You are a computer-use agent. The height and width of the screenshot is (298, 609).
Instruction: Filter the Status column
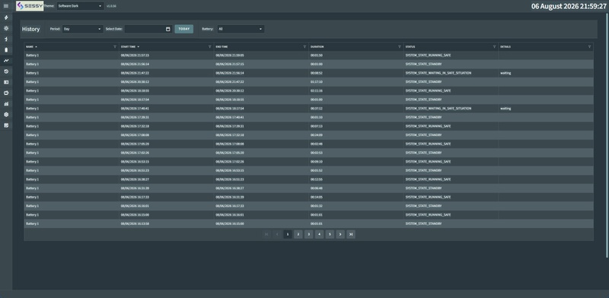494,46
